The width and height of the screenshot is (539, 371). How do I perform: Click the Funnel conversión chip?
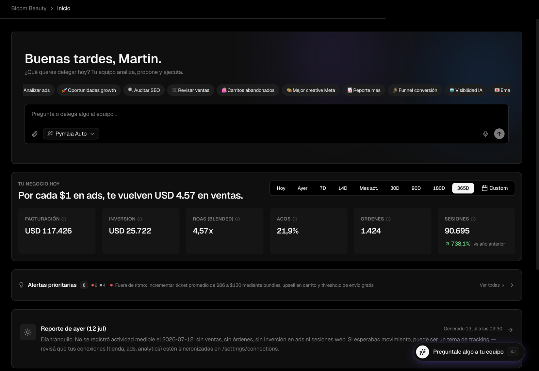pyautogui.click(x=415, y=90)
